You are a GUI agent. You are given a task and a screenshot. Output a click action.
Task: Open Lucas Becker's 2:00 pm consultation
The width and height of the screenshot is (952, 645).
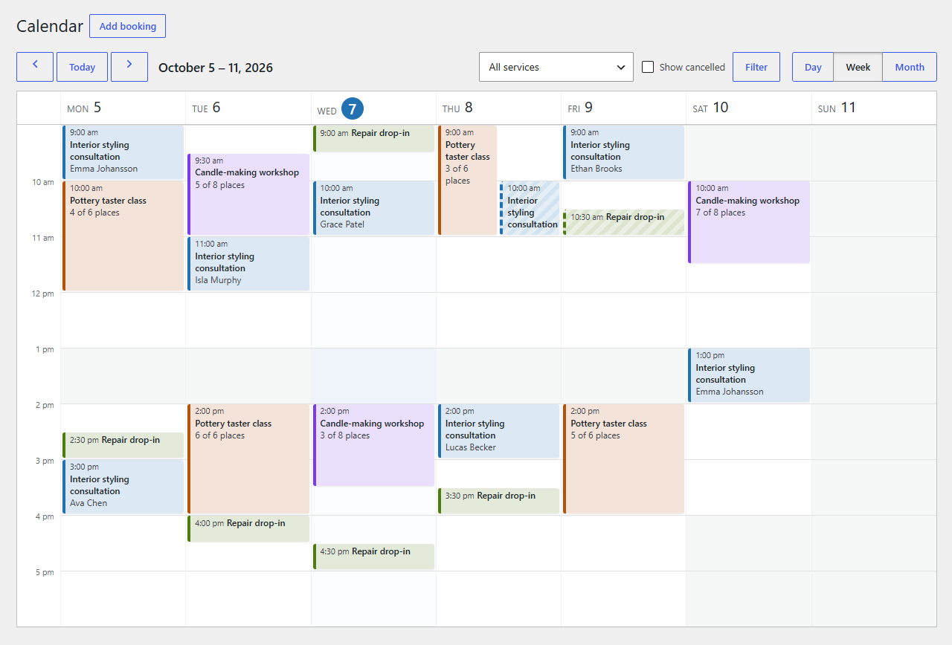coord(498,431)
